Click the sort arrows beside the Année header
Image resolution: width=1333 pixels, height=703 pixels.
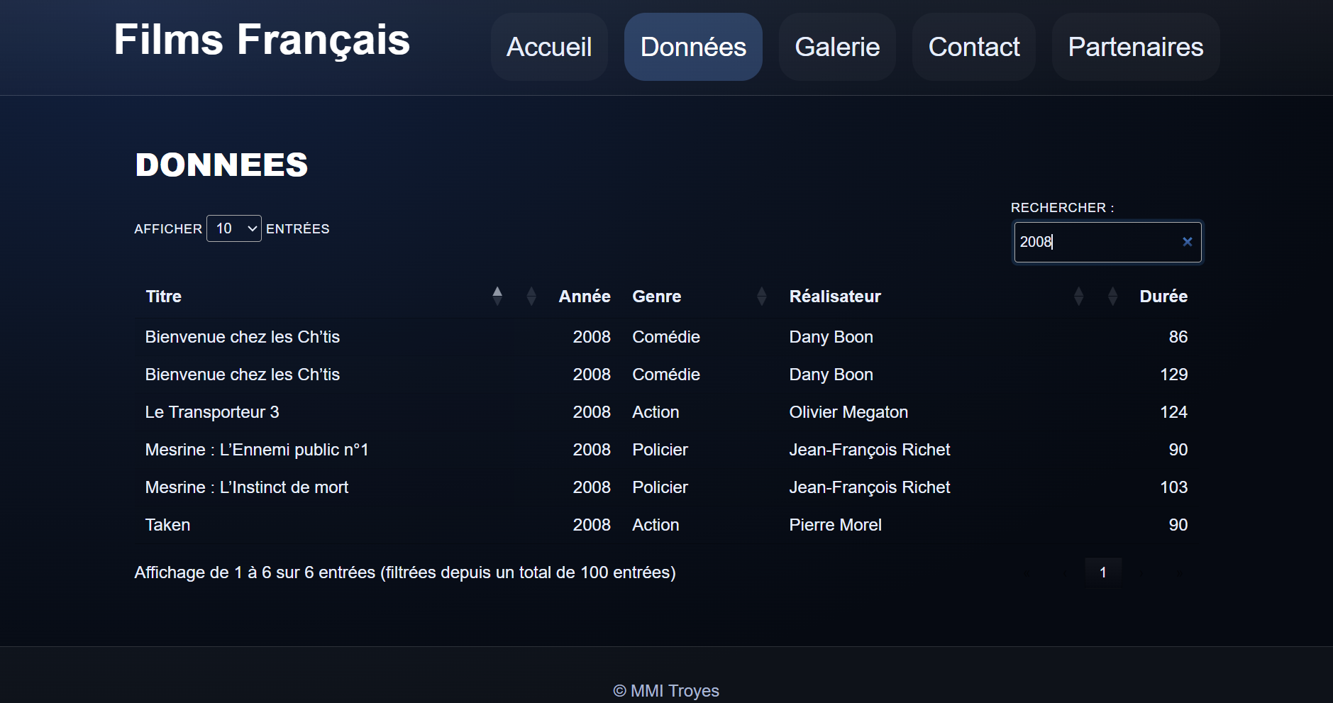click(x=531, y=296)
